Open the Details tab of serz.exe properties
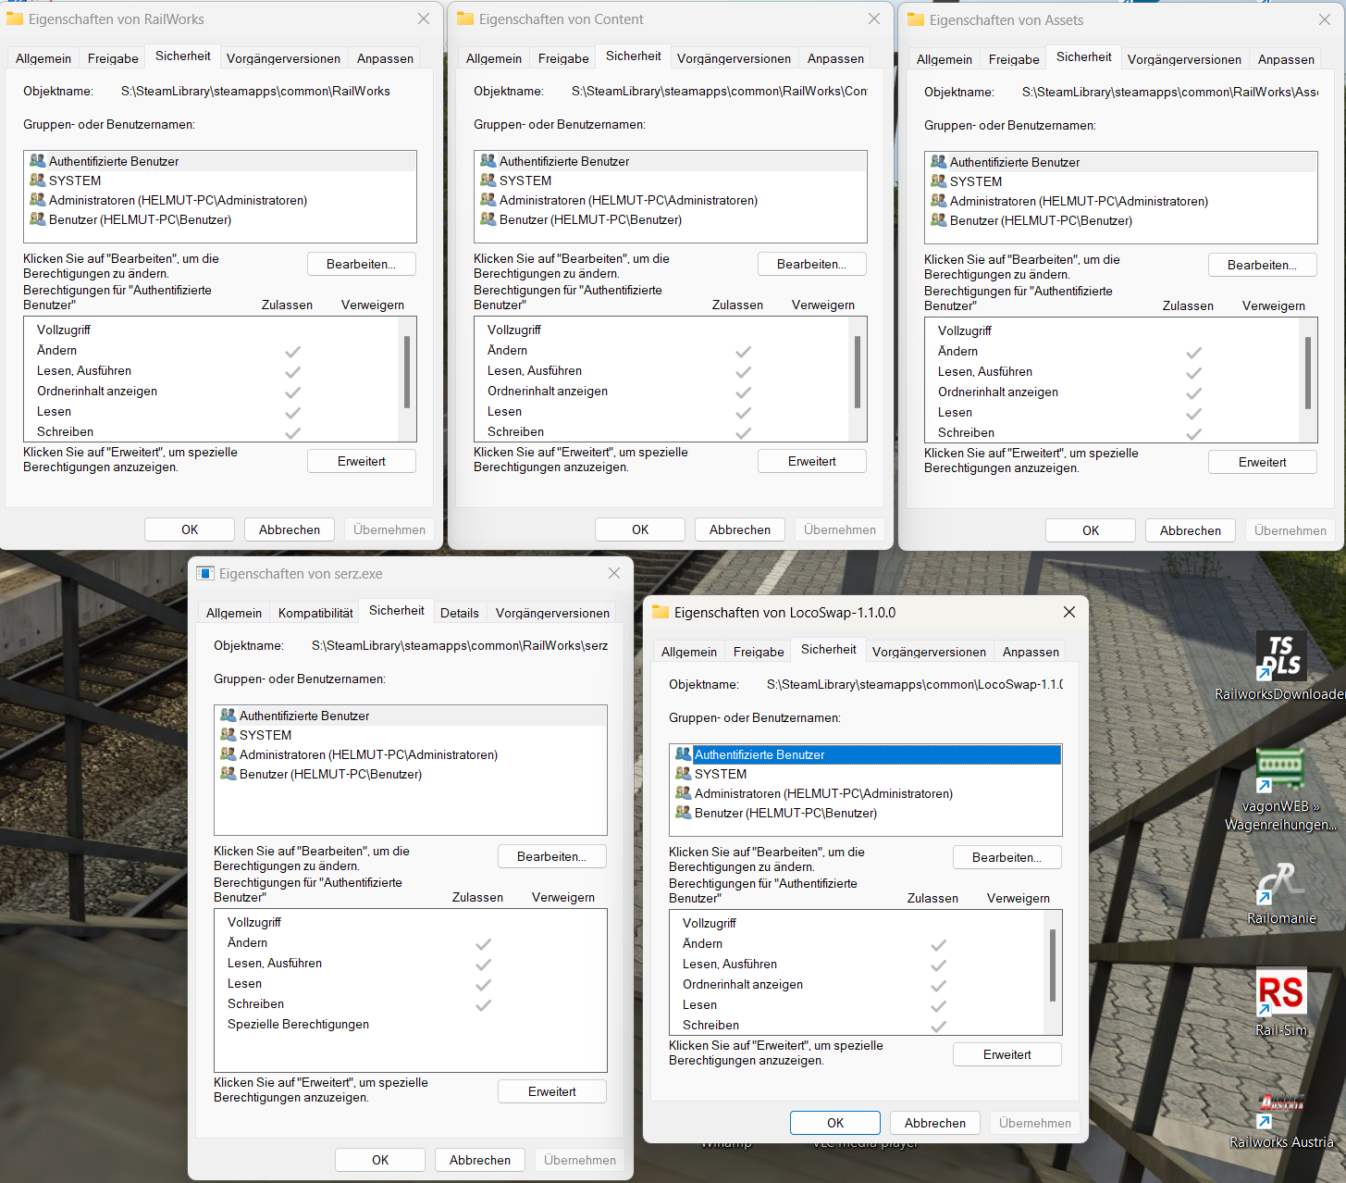Screen dimensions: 1346x1183 click(x=459, y=613)
